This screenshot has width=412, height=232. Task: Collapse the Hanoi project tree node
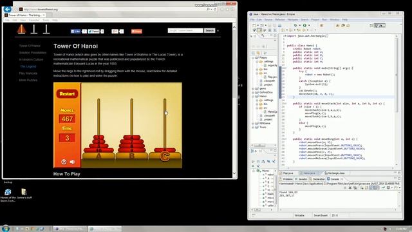click(253, 96)
